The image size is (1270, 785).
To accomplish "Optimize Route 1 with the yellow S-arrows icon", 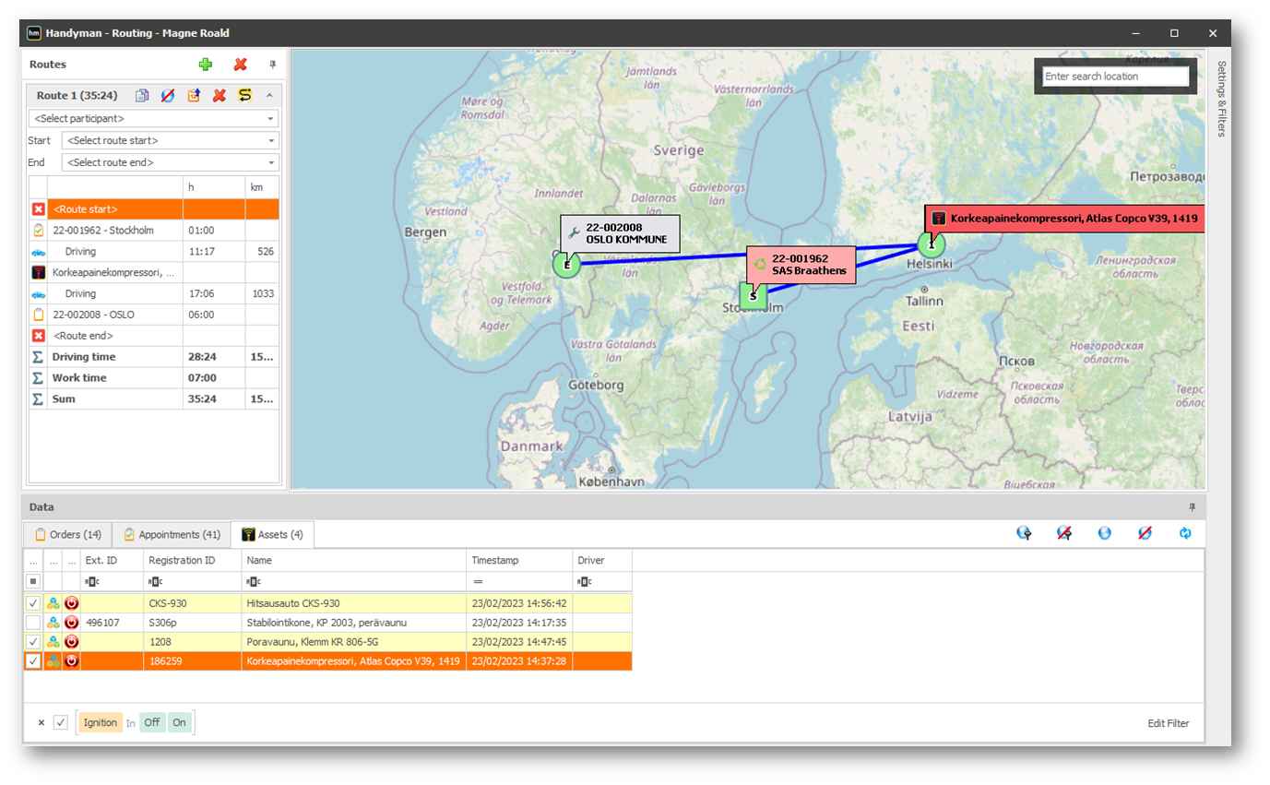I will click(x=245, y=95).
